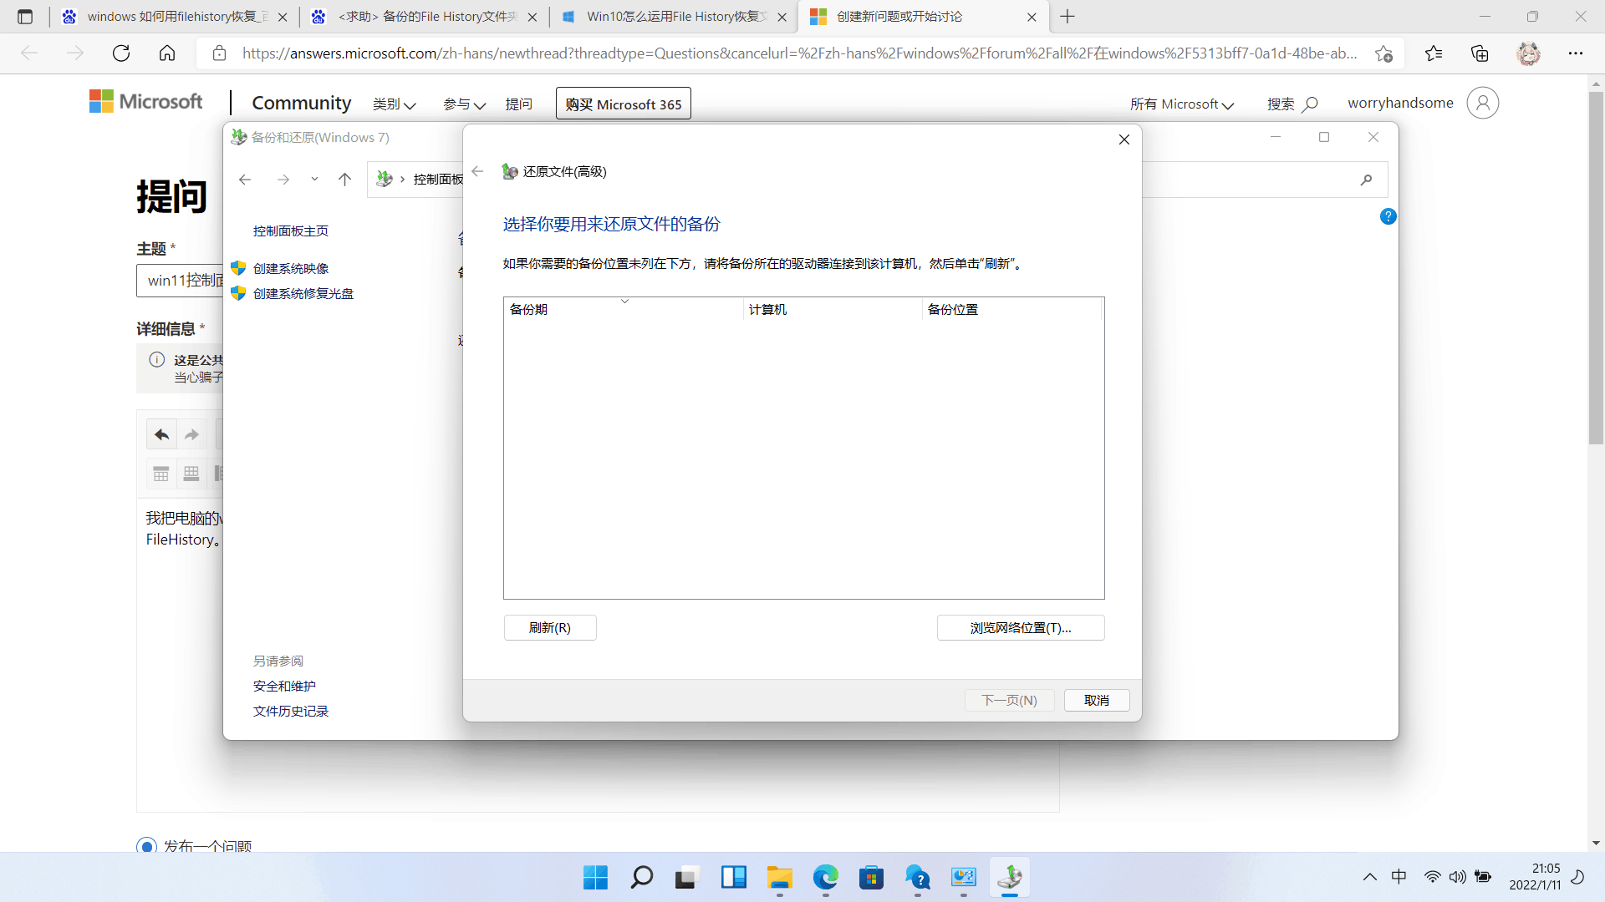
Task: Open Widgets from the taskbar
Action: 733,877
